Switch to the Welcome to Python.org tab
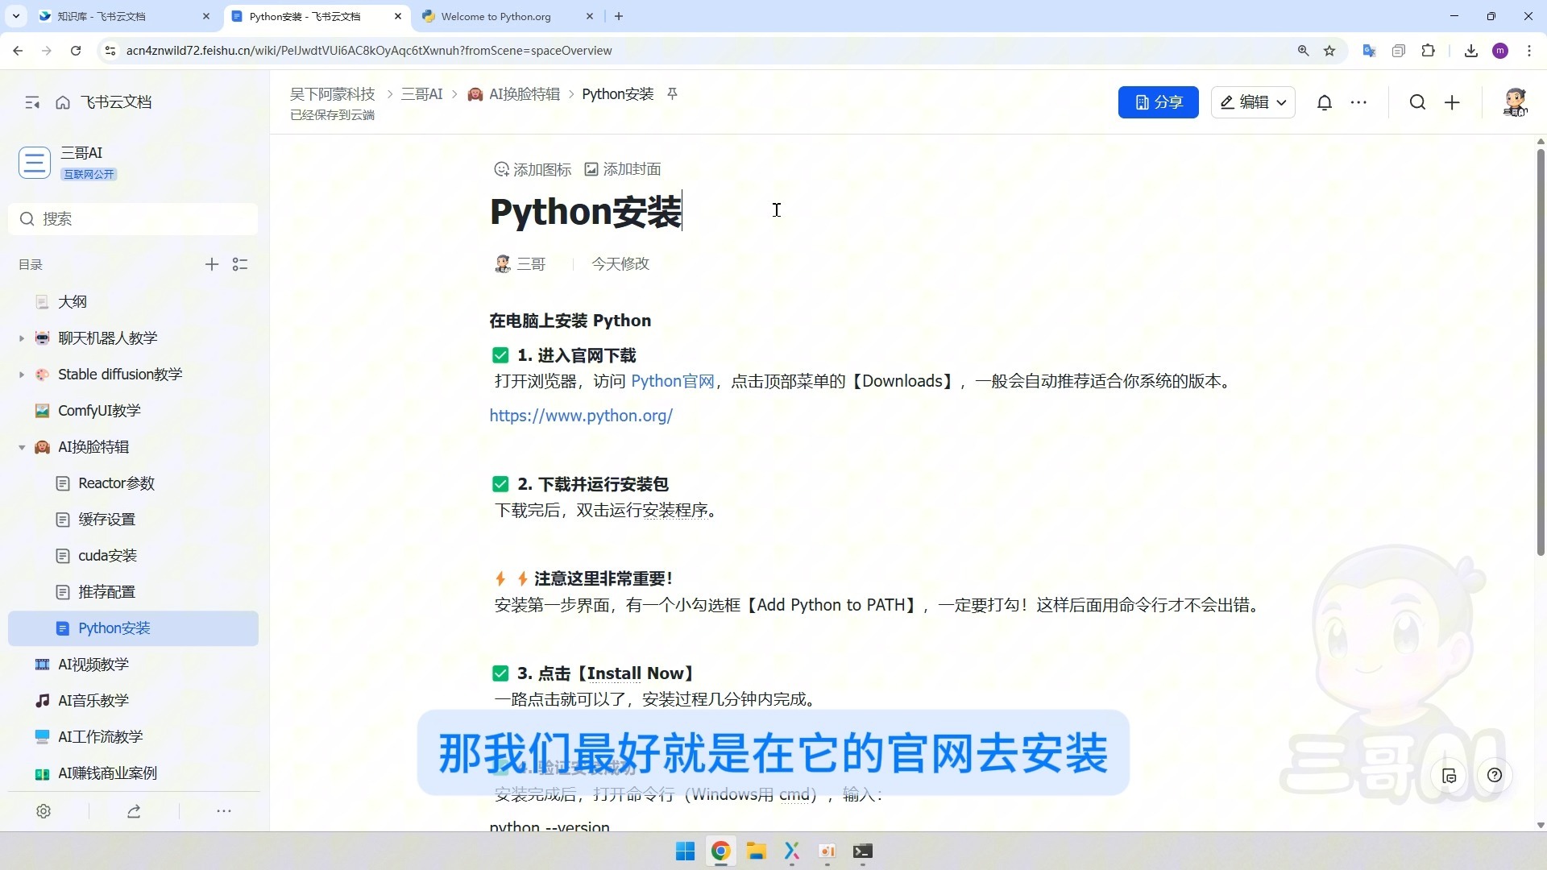This screenshot has width=1547, height=870. click(508, 16)
